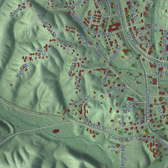Click the Jones St street label
Screen dimensions: 168x168
click(72, 67)
